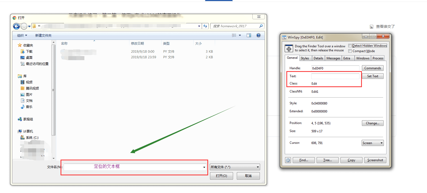Viewport: 427px width, 193px height.
Task: Switch to the Windows tab in WinSpy
Action: click(x=363, y=58)
